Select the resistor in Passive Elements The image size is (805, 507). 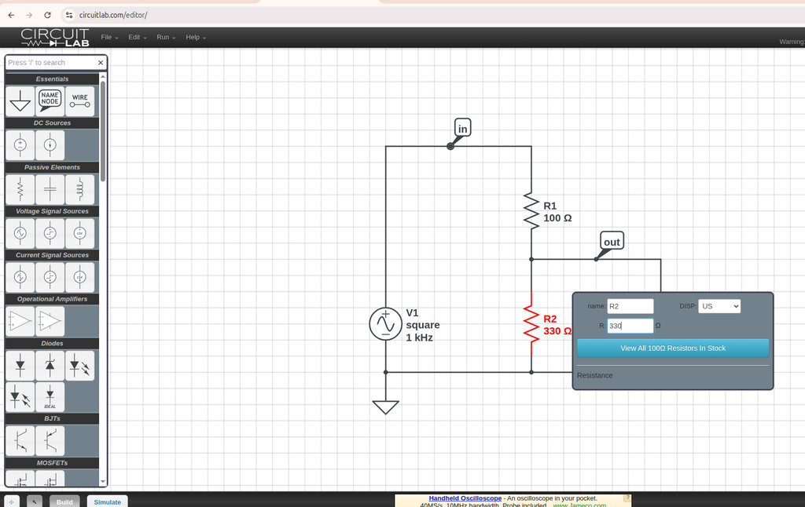(x=20, y=189)
